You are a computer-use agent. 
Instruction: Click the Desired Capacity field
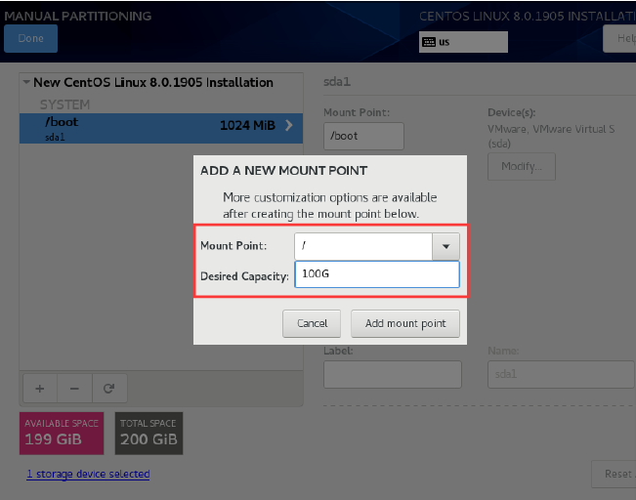[377, 274]
